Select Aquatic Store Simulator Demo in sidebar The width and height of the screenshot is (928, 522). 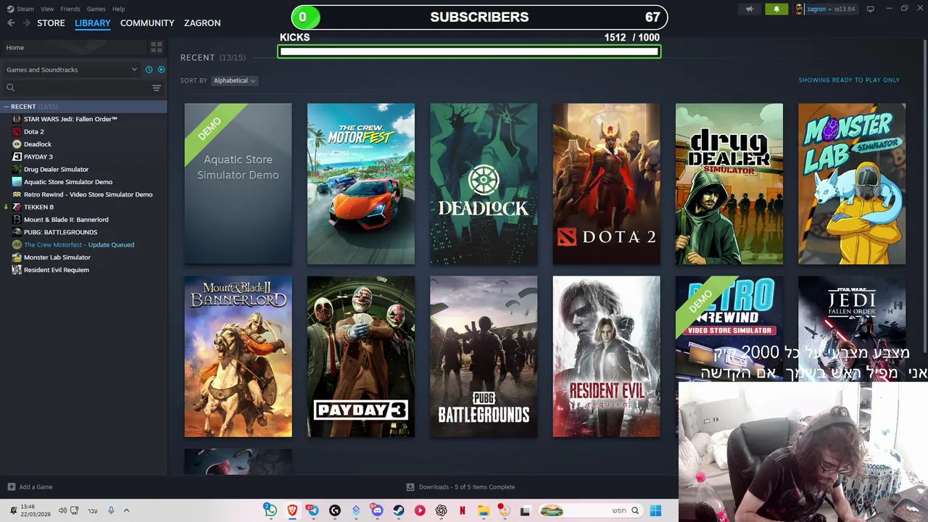68,182
